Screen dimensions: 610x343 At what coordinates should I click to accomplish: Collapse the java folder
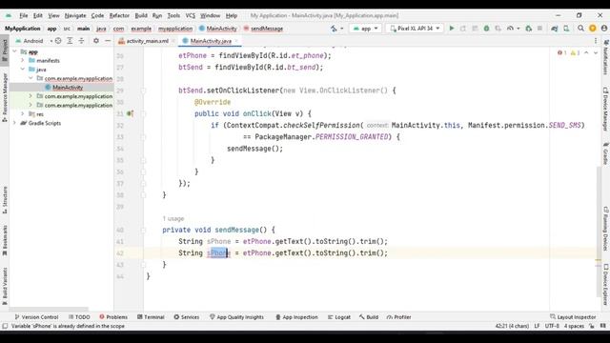click(23, 70)
